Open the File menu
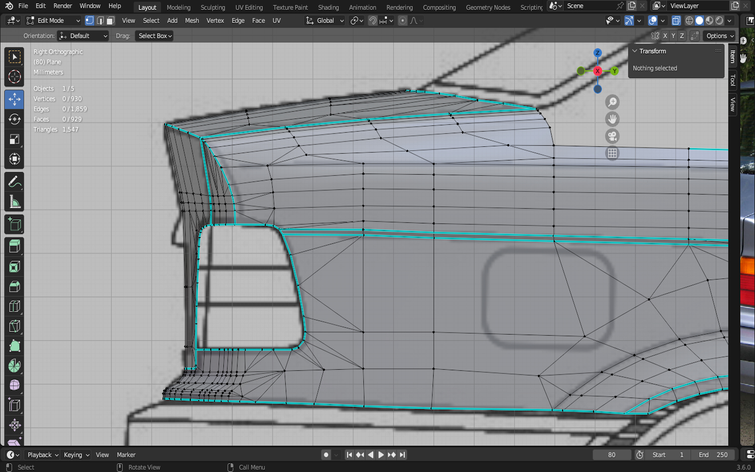Image resolution: width=755 pixels, height=472 pixels. click(x=23, y=6)
